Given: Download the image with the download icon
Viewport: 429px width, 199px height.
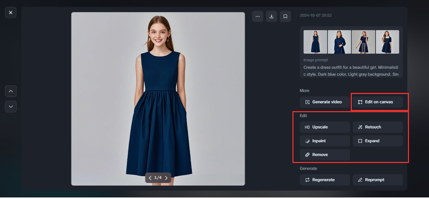Looking at the screenshot, I should tap(271, 16).
